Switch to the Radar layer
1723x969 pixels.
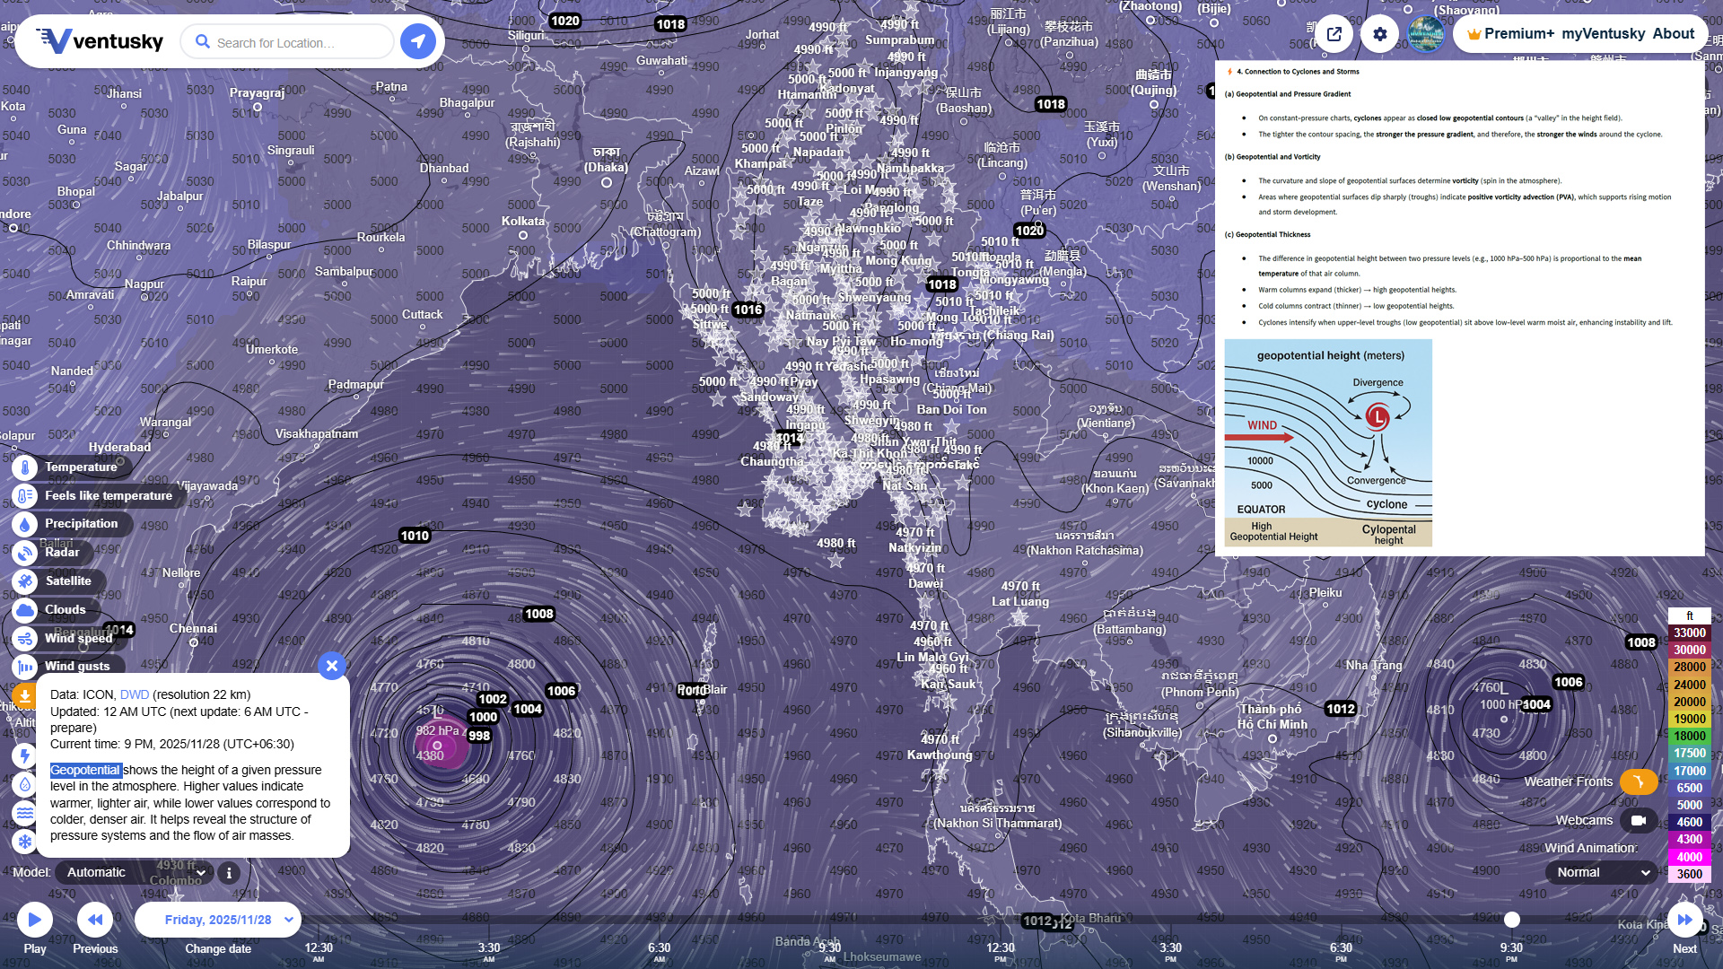click(25, 553)
